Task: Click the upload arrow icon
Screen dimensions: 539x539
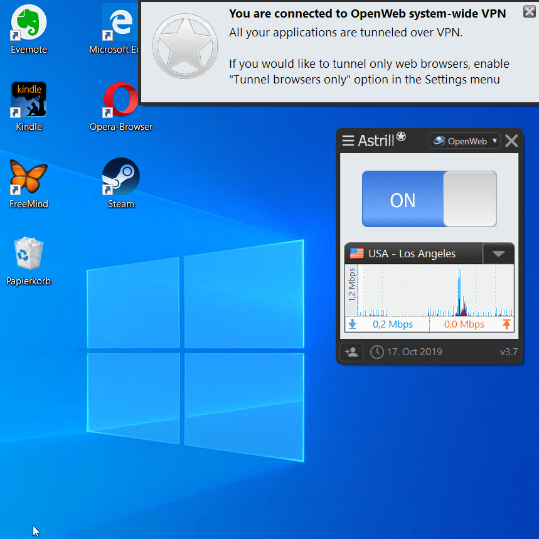Action: pos(506,324)
